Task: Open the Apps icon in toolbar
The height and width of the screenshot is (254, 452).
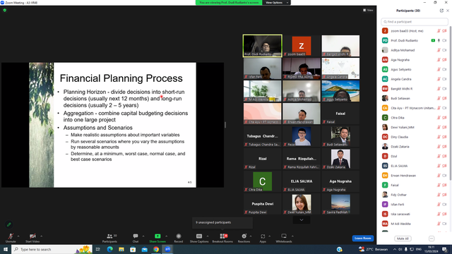Action: pyautogui.click(x=263, y=236)
